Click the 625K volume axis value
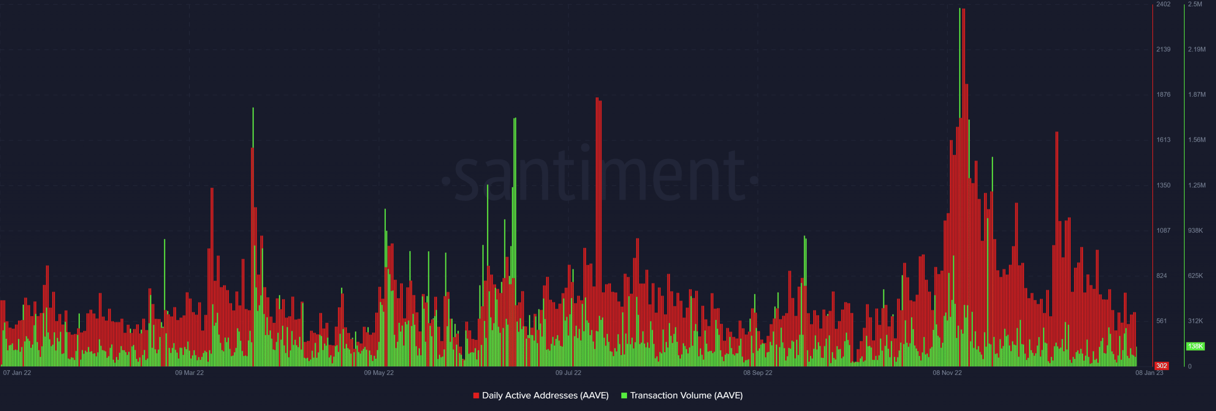This screenshot has width=1216, height=411. click(1195, 275)
